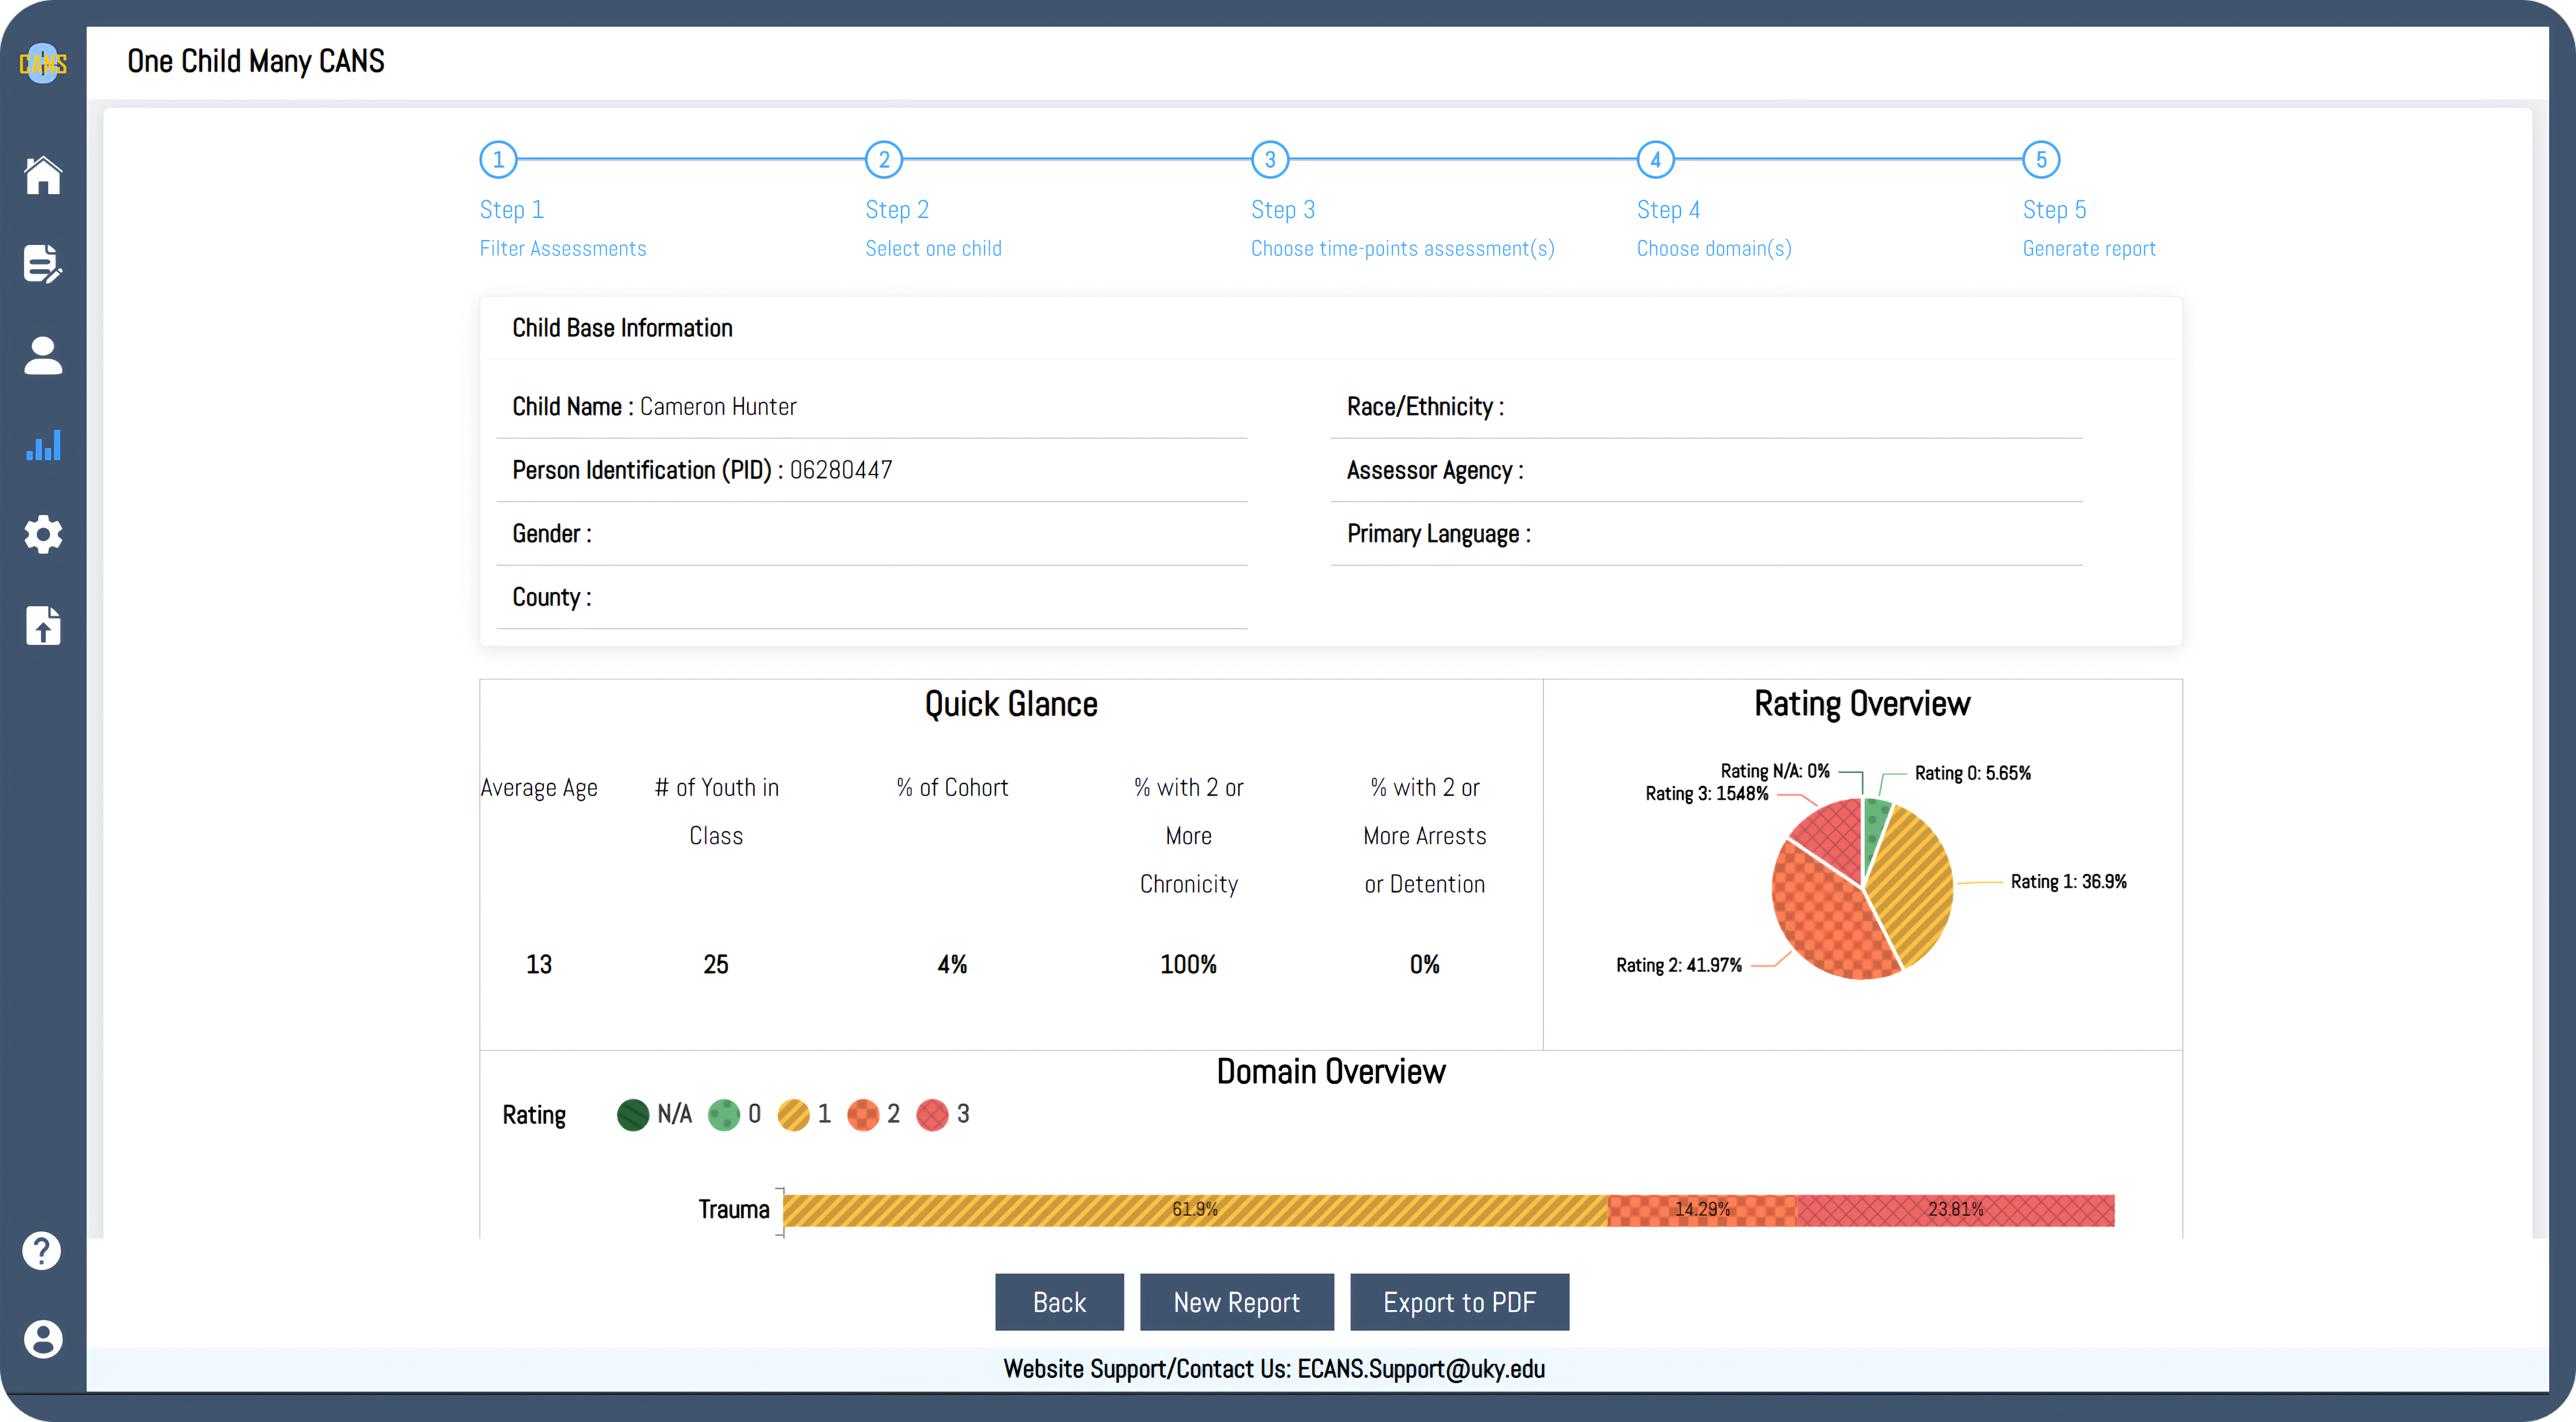
Task: Click the 100% chronicity value
Action: 1188,964
